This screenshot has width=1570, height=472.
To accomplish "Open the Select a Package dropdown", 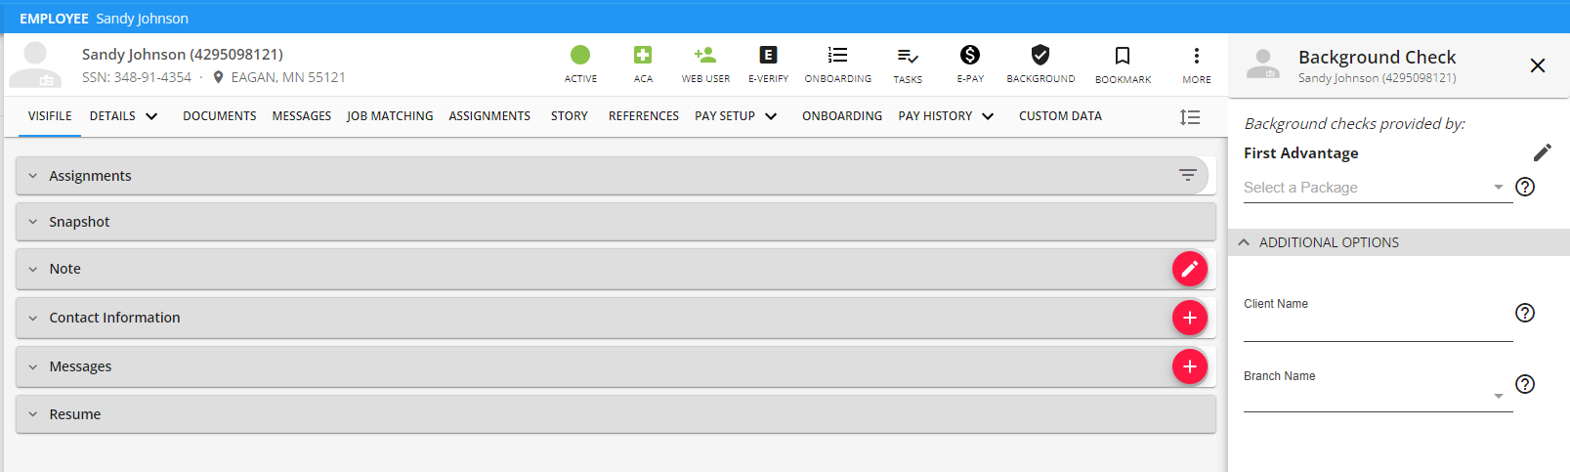I will (x=1376, y=188).
